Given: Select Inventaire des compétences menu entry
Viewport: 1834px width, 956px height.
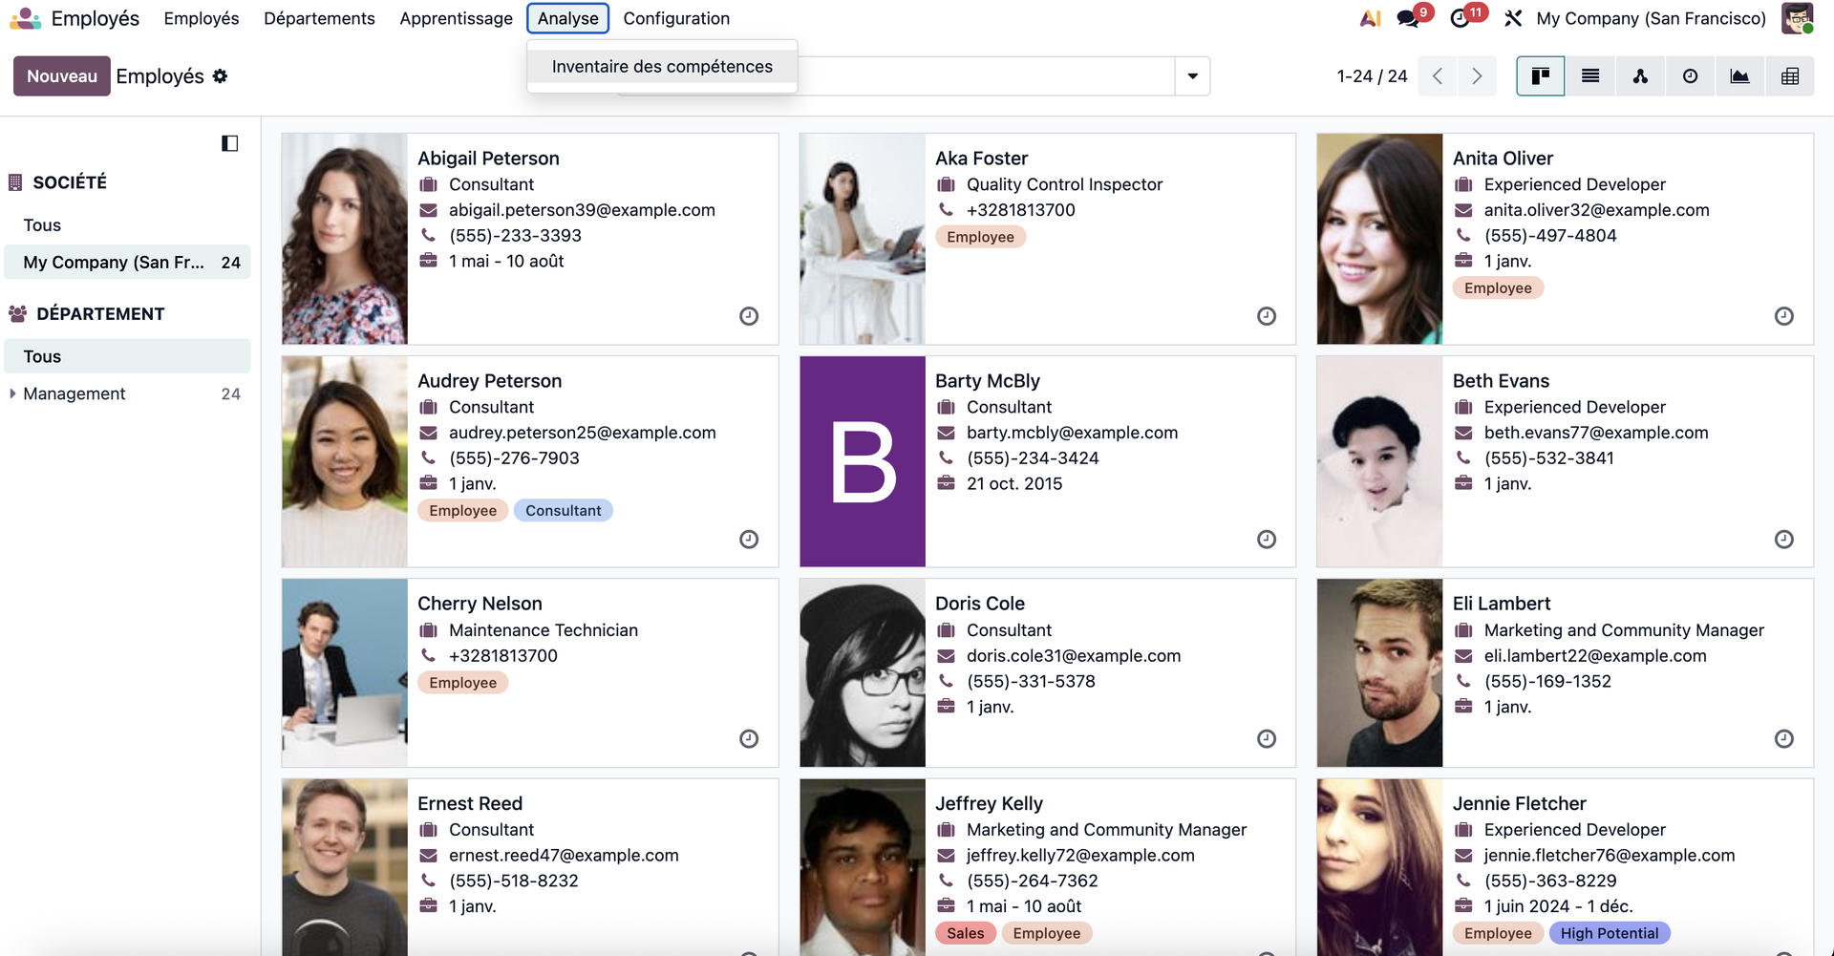Looking at the screenshot, I should 662,66.
